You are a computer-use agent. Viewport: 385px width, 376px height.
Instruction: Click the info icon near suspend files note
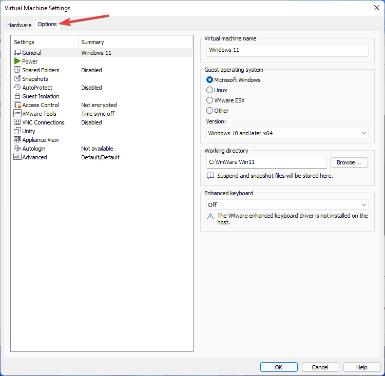pos(210,176)
